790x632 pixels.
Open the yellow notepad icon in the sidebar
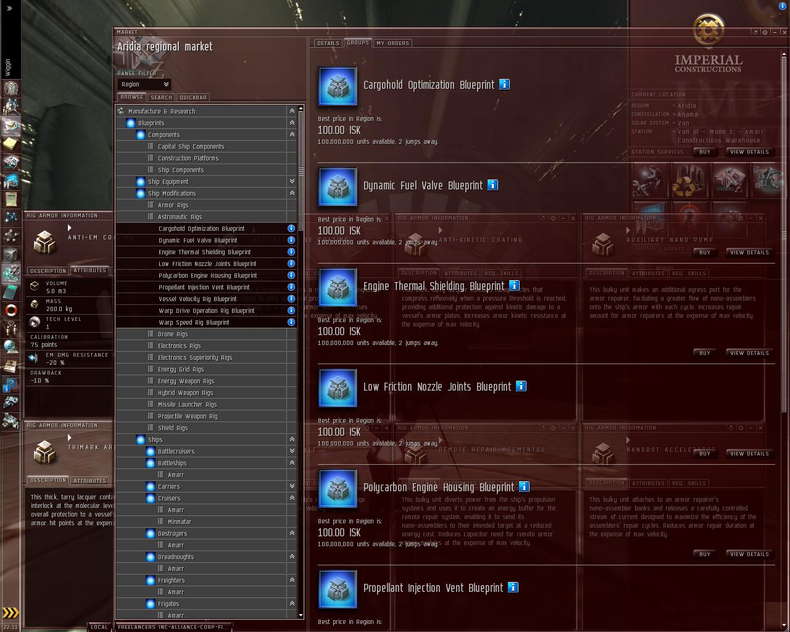11,143
